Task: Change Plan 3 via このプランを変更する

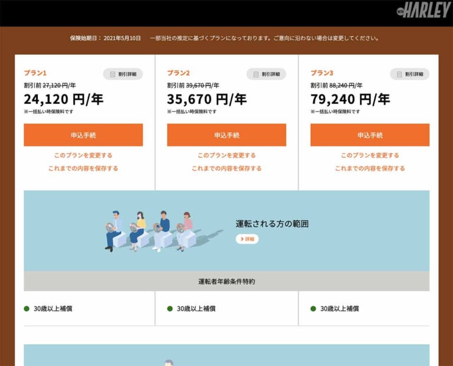Action: click(370, 155)
